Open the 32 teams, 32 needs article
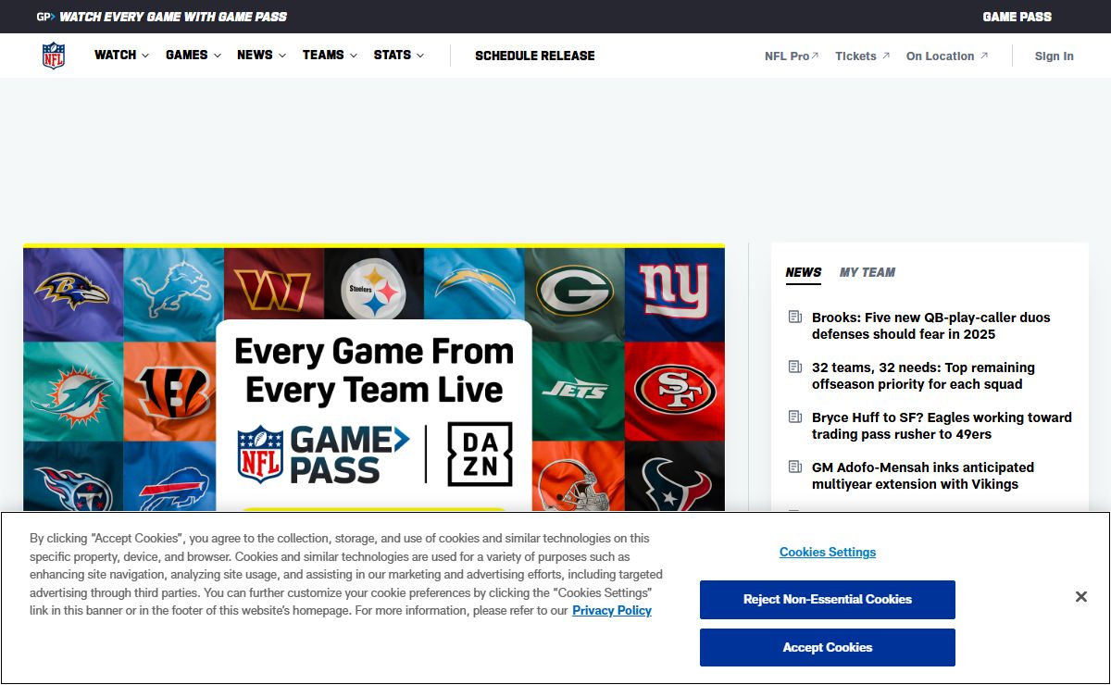The image size is (1111, 685). pyautogui.click(x=924, y=376)
